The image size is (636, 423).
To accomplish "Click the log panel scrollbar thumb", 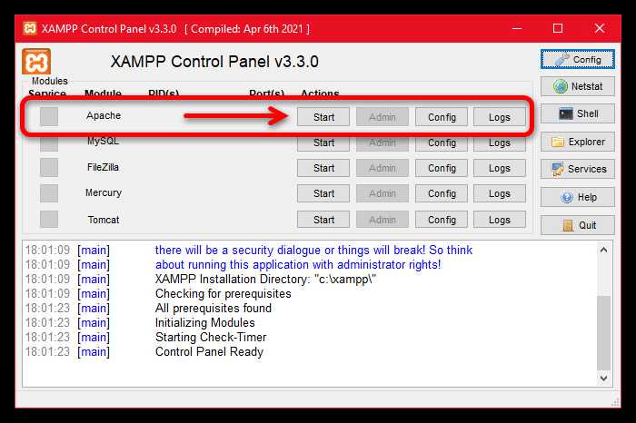I will click(603, 333).
